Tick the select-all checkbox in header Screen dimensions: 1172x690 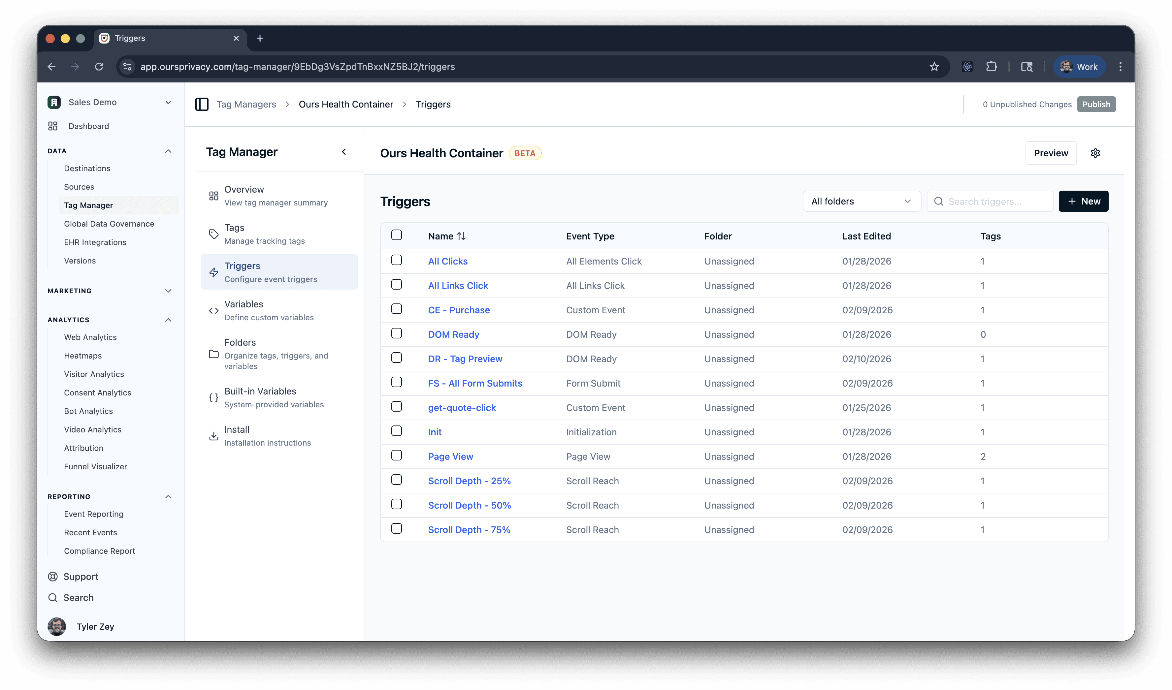click(396, 235)
